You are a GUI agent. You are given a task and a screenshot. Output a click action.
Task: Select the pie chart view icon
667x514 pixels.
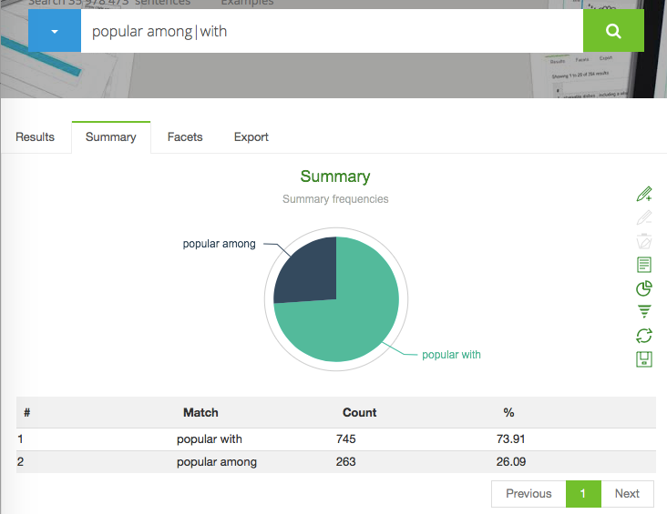(644, 288)
